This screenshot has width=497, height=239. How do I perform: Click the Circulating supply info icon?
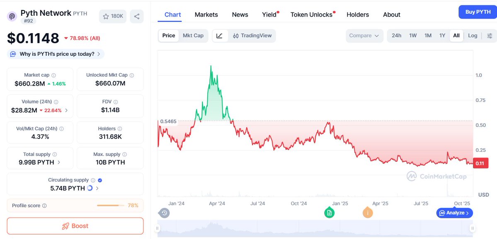pos(93,180)
